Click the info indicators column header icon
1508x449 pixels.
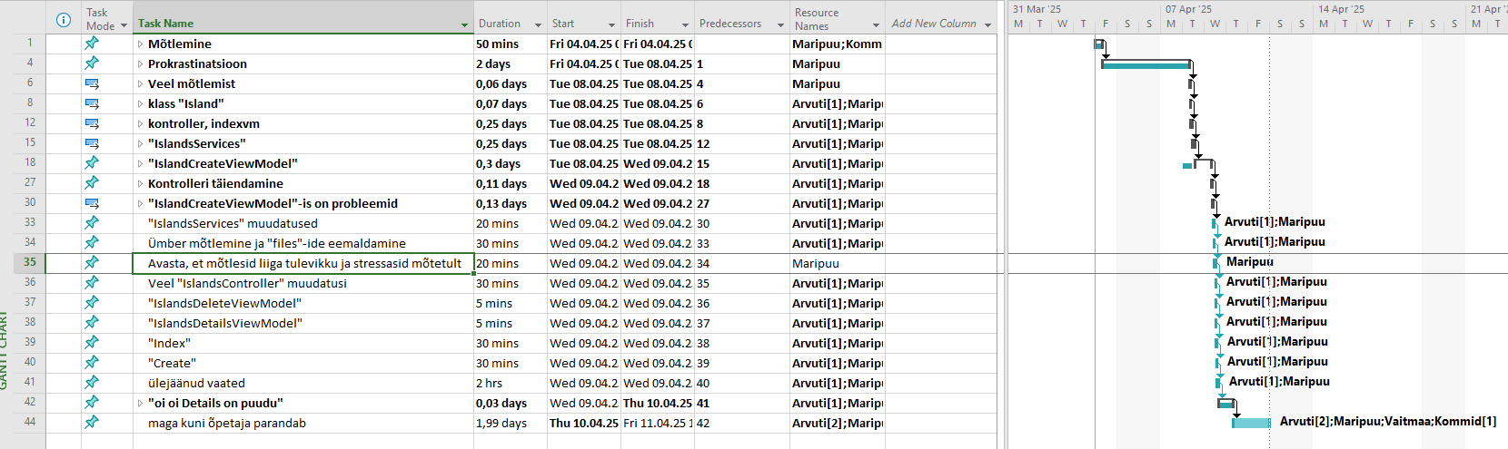coord(64,19)
